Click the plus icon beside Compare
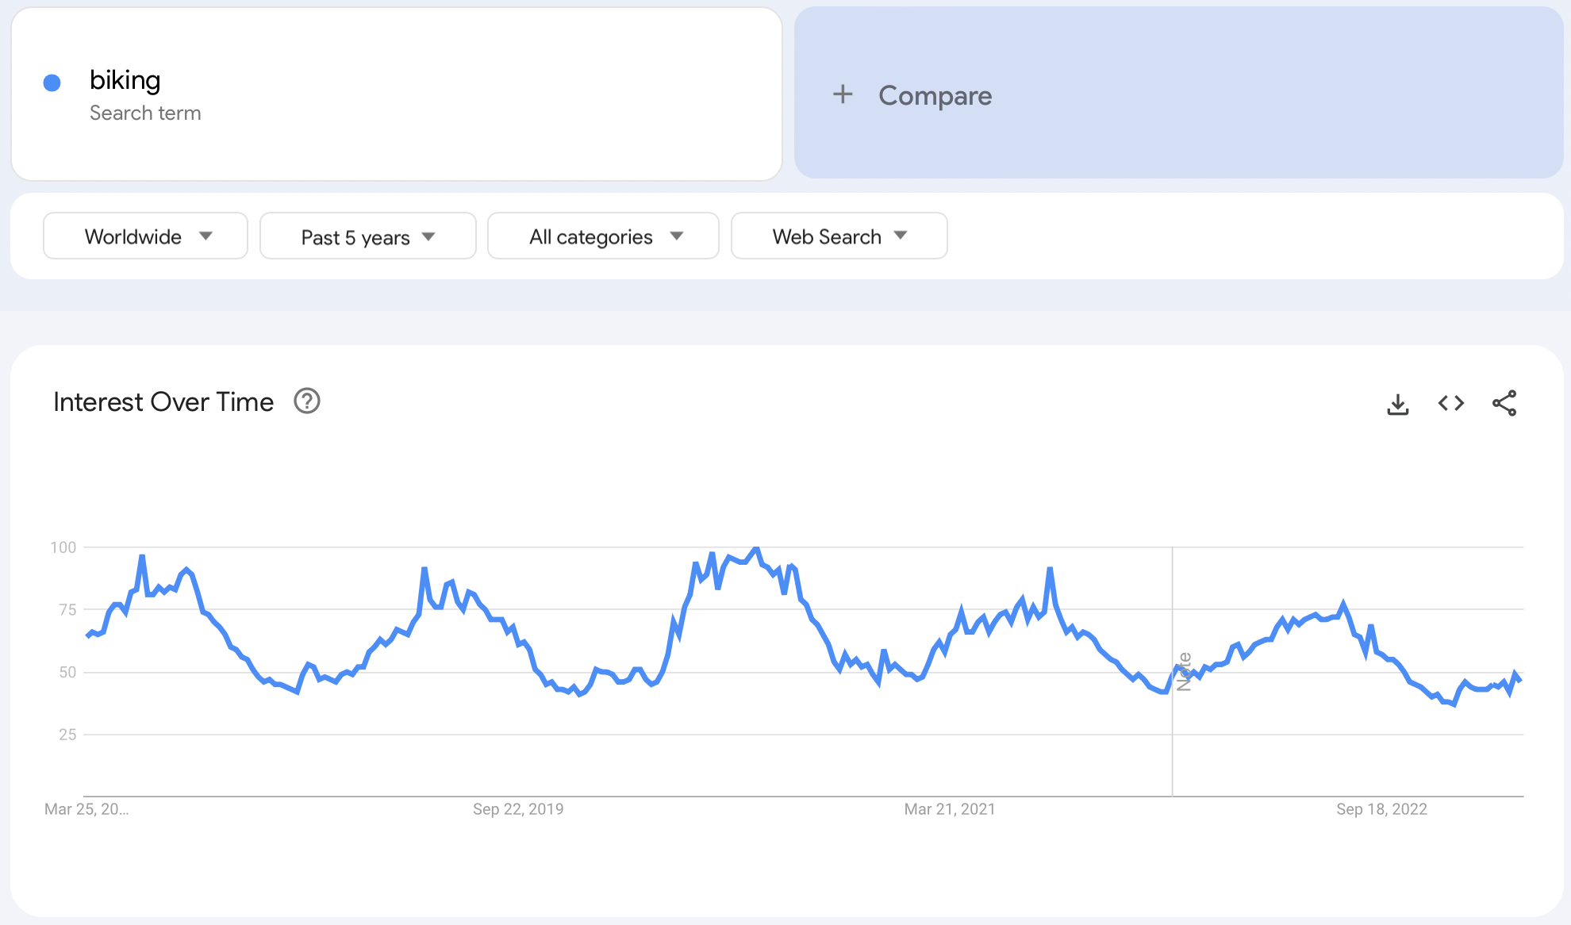 pyautogui.click(x=843, y=94)
